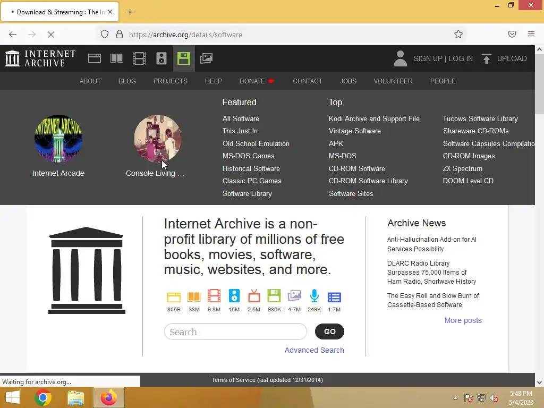The image size is (544, 408).
Task: Click the GO search button
Action: (x=329, y=331)
